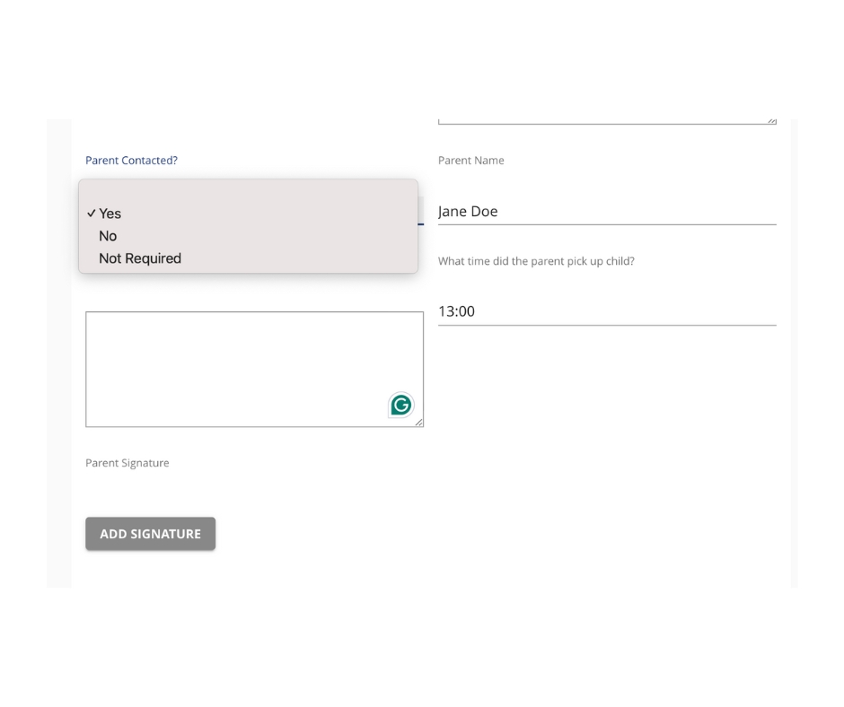Pick "Not Required" from the dropdown list

click(140, 258)
